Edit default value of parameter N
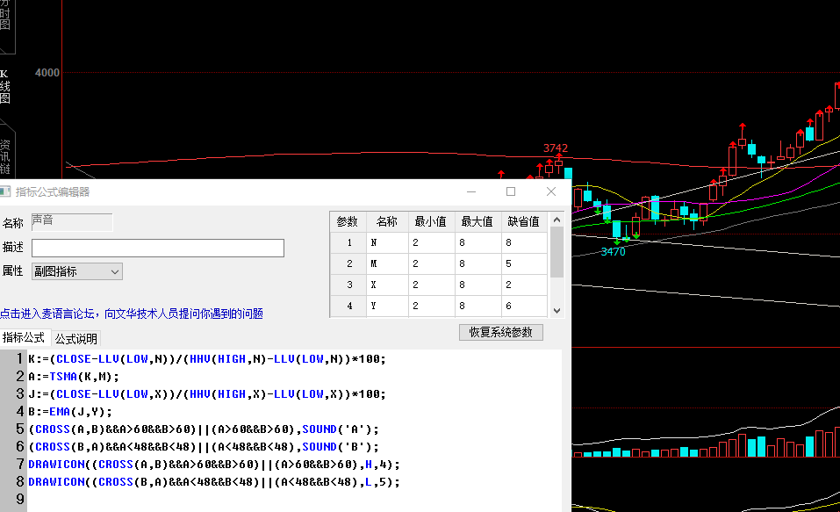The width and height of the screenshot is (840, 512). [524, 243]
